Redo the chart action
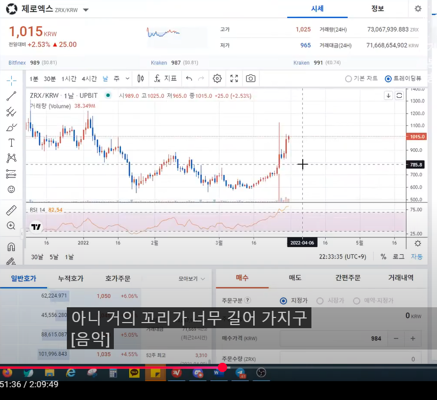Image resolution: width=437 pixels, height=400 pixels. tap(201, 78)
